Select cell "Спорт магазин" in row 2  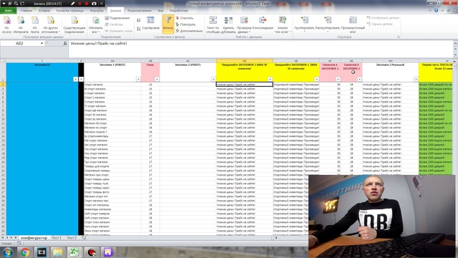coord(112,85)
